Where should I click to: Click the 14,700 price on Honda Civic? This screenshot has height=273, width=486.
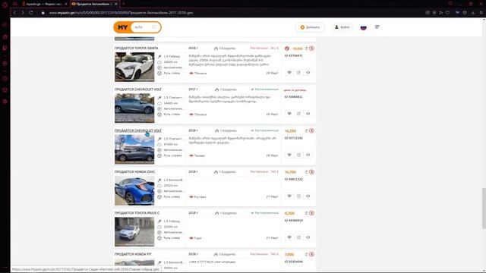(x=290, y=172)
